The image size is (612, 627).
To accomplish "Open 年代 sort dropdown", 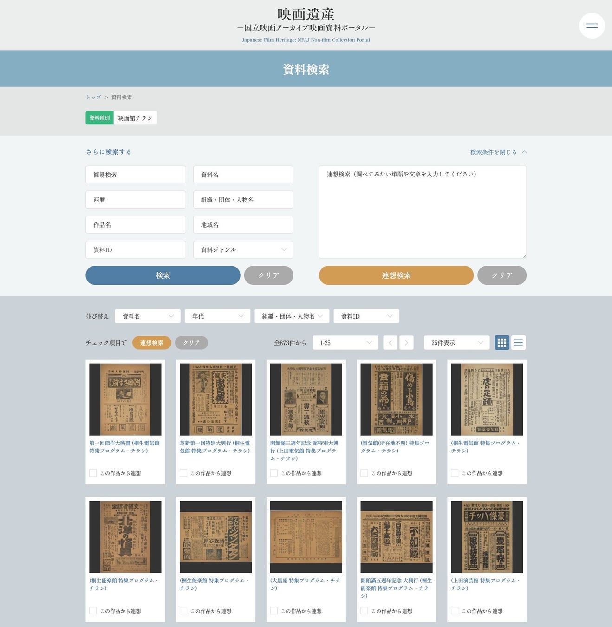I will pos(217,316).
